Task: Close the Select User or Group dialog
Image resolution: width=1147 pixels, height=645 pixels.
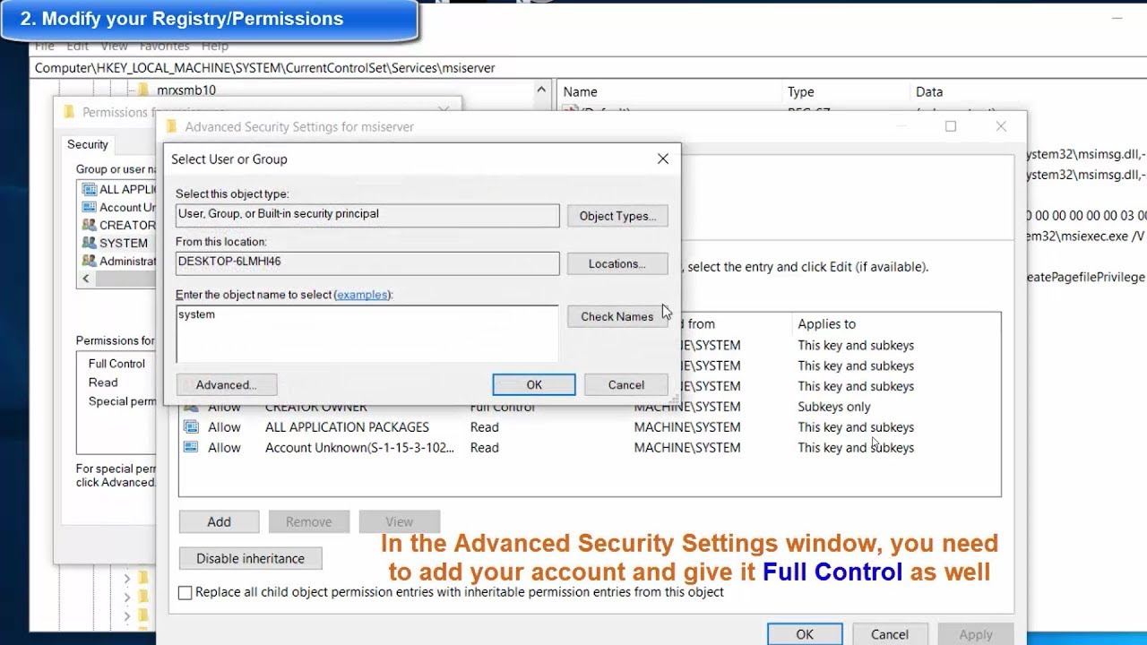Action: pos(662,159)
